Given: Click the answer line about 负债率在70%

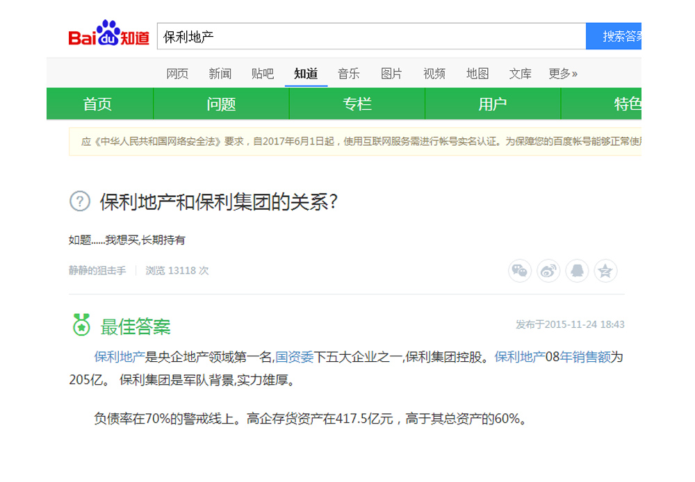Looking at the screenshot, I should 310,419.
